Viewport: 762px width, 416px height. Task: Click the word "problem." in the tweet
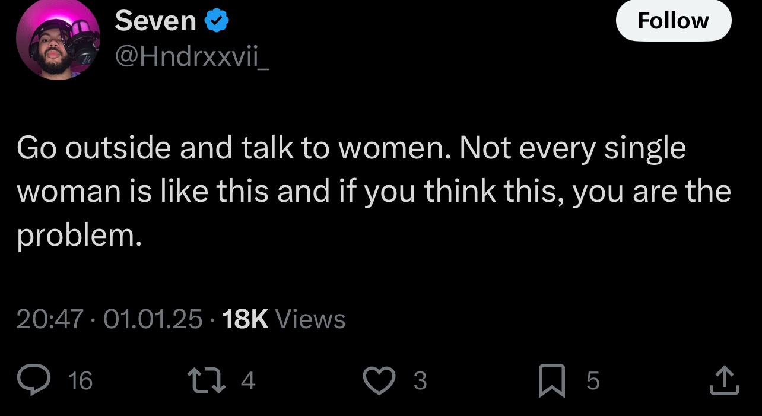point(80,236)
